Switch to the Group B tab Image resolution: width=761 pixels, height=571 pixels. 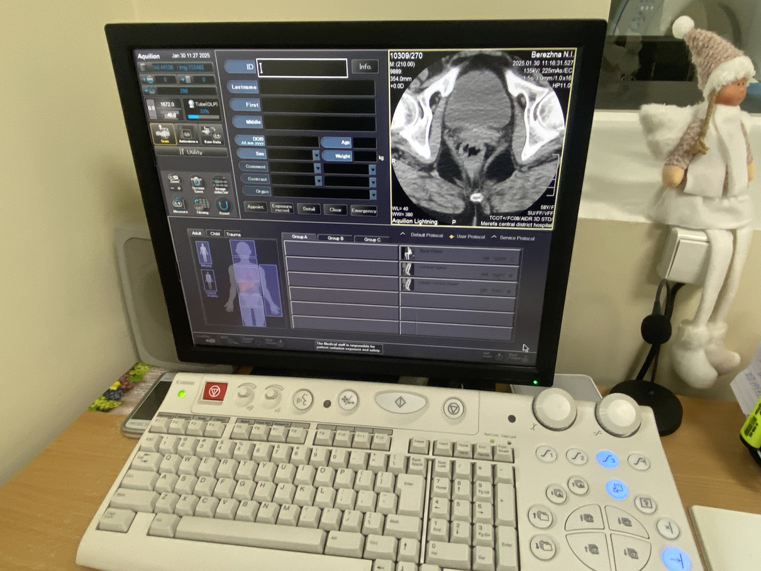(x=335, y=238)
